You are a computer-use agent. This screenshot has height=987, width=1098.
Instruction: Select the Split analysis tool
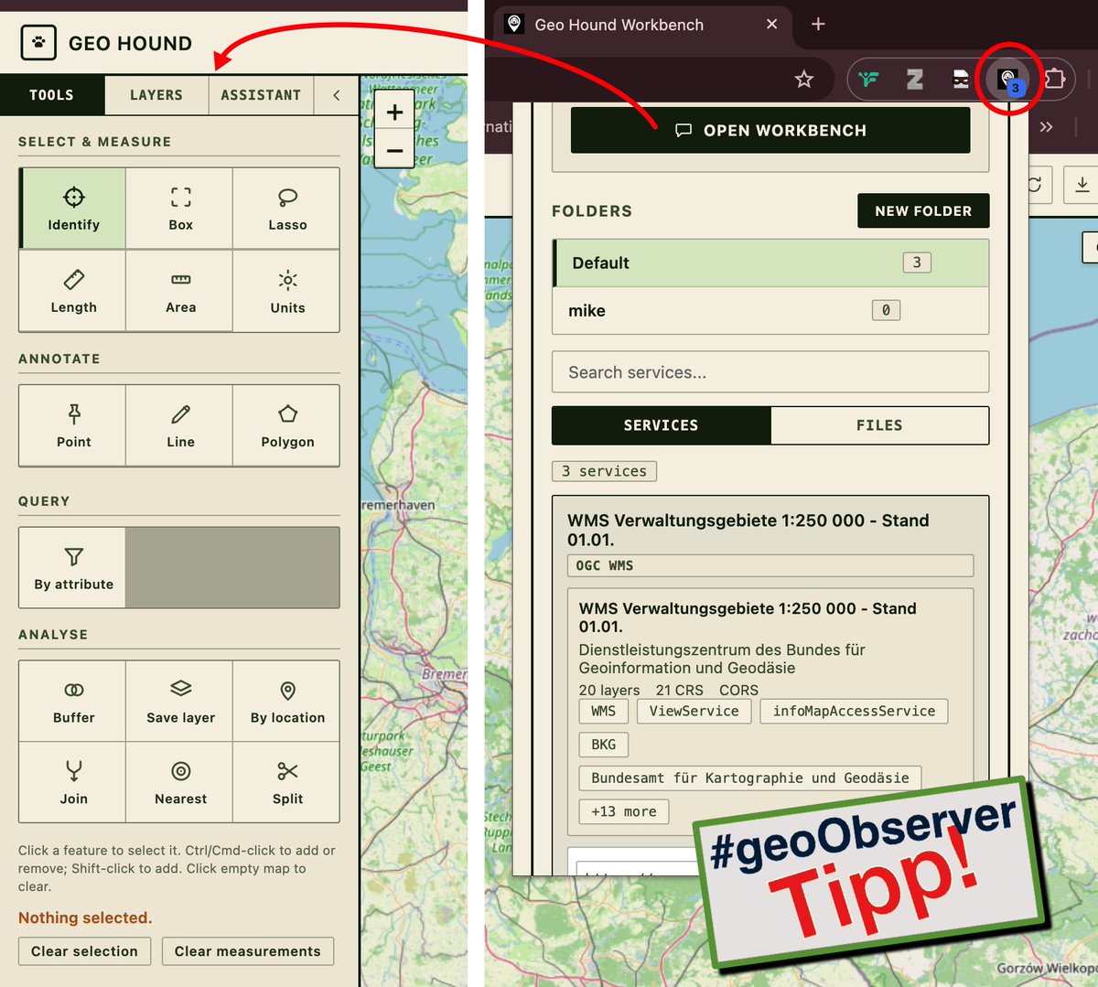coord(287,783)
